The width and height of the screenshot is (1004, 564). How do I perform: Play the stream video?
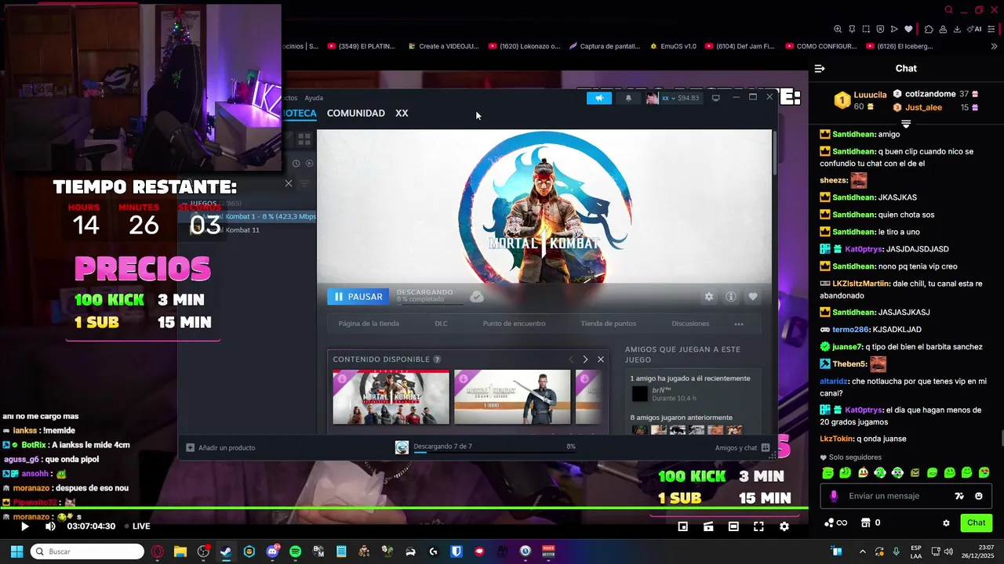[x=24, y=526]
